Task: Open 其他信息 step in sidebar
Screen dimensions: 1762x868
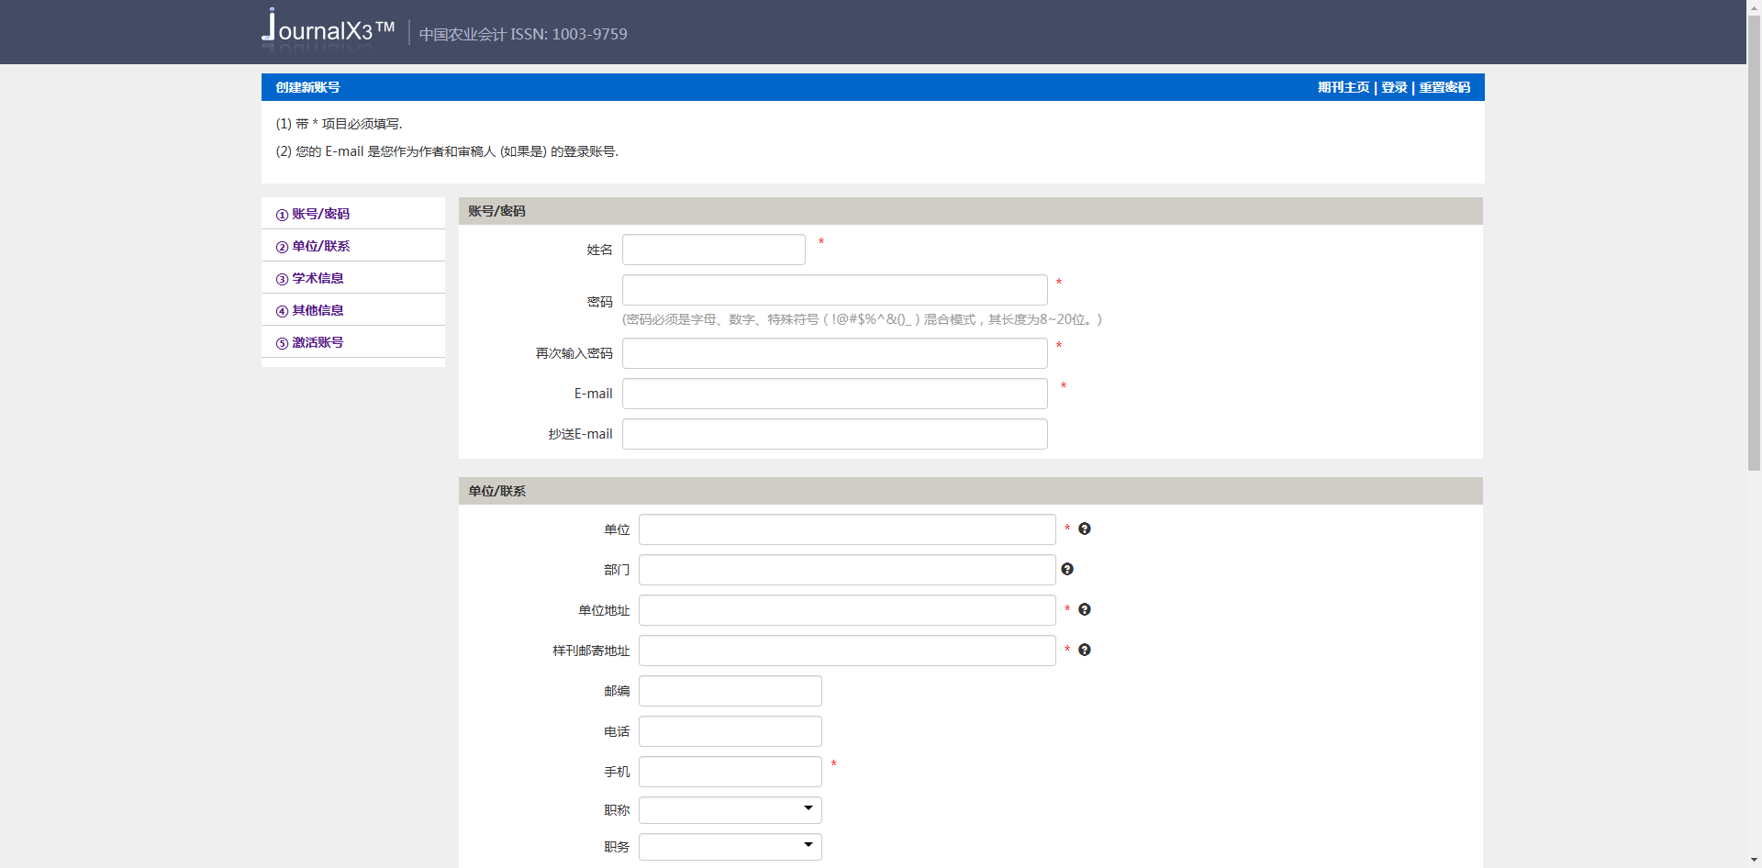Action: click(x=318, y=310)
